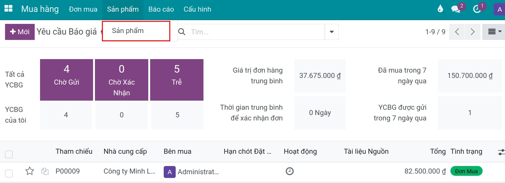
Task: Open the Cấu hình menu
Action: click(197, 9)
